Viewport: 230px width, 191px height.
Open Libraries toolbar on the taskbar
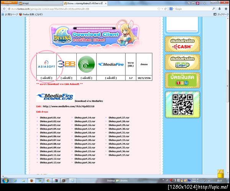click(122, 181)
